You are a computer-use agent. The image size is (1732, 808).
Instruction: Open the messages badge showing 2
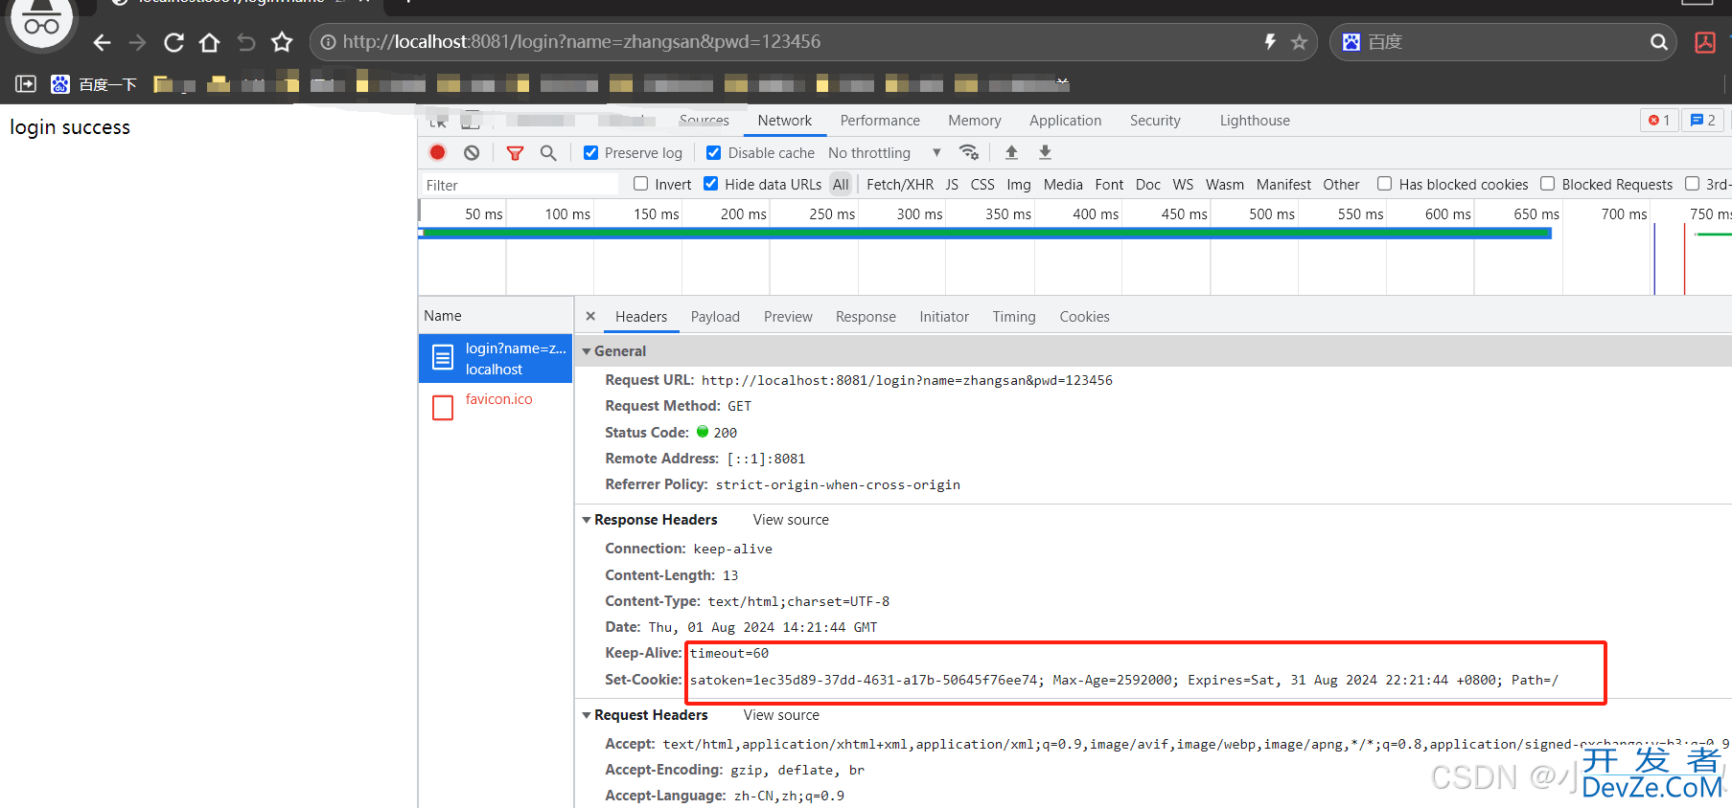pyautogui.click(x=1703, y=120)
